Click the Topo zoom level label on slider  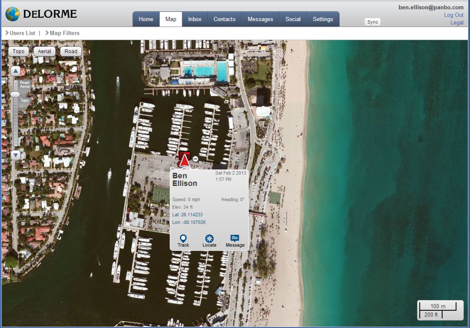click(x=24, y=100)
